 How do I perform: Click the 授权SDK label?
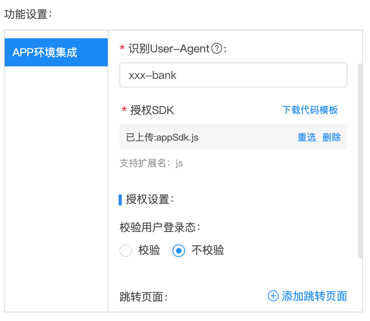[x=152, y=110]
